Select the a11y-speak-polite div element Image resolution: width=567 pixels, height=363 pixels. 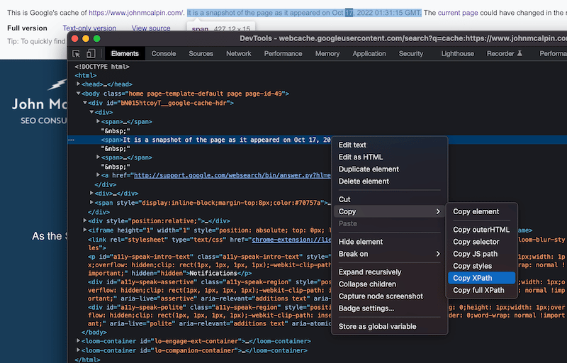coord(210,315)
